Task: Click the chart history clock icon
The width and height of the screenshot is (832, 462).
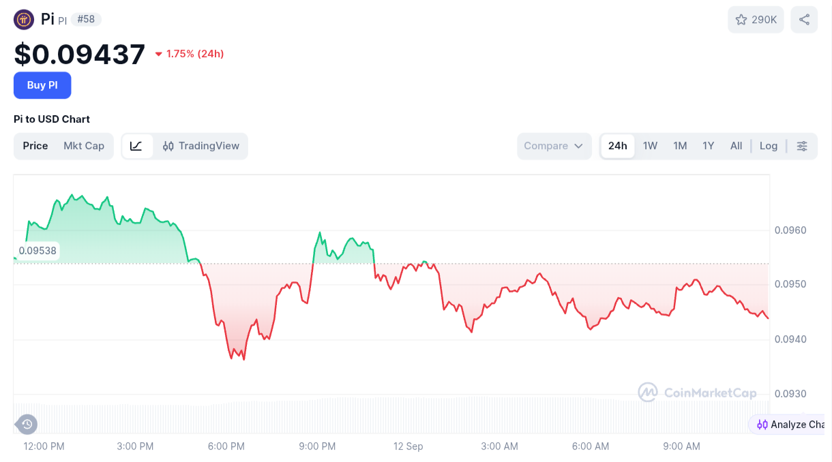Action: click(27, 425)
